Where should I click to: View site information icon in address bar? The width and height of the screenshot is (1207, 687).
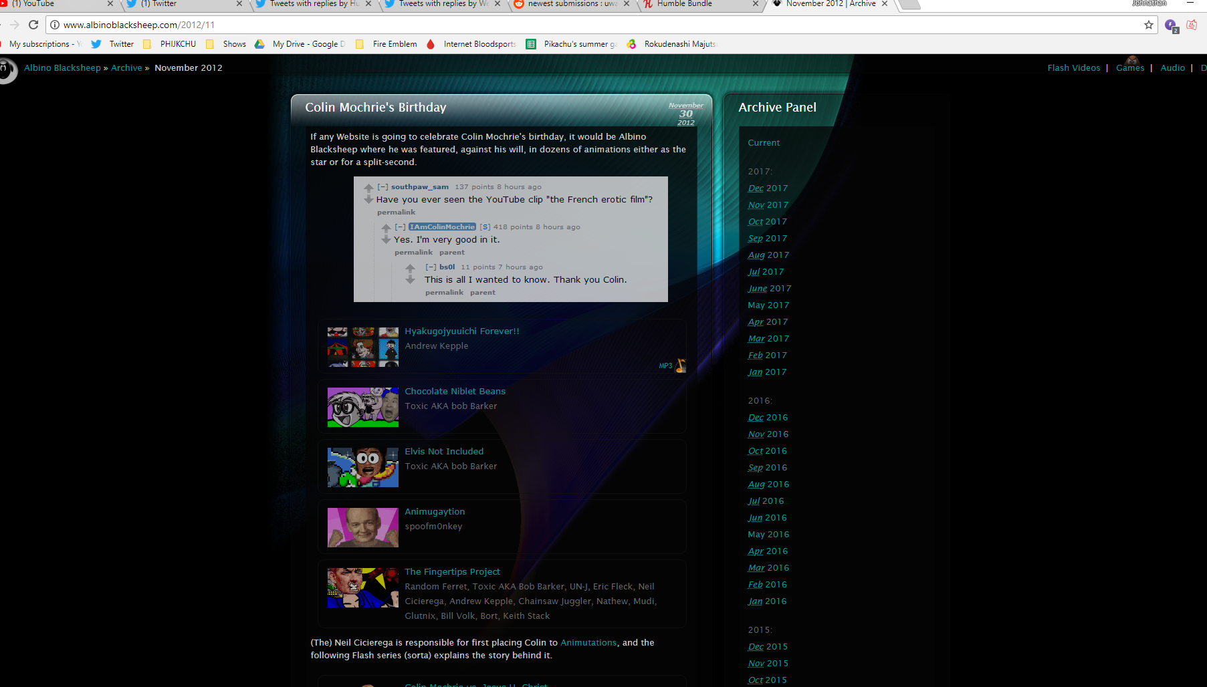55,25
